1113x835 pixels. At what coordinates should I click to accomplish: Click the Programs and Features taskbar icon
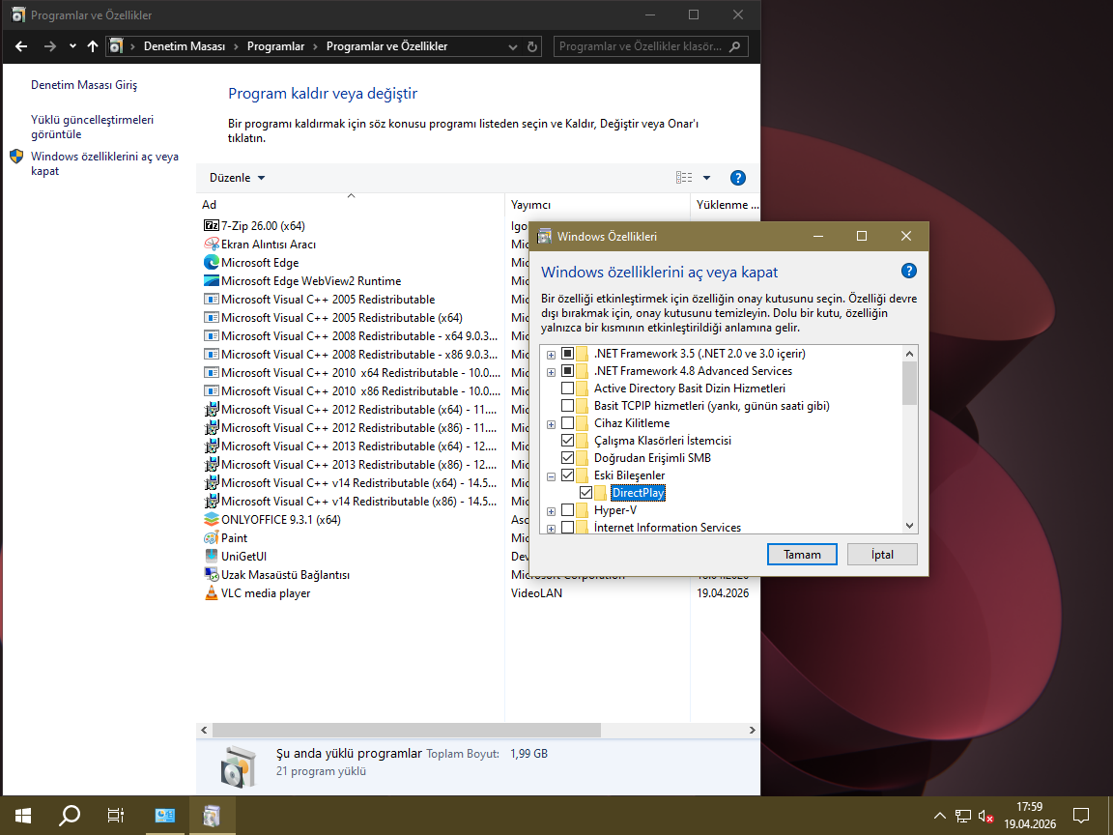(x=212, y=815)
